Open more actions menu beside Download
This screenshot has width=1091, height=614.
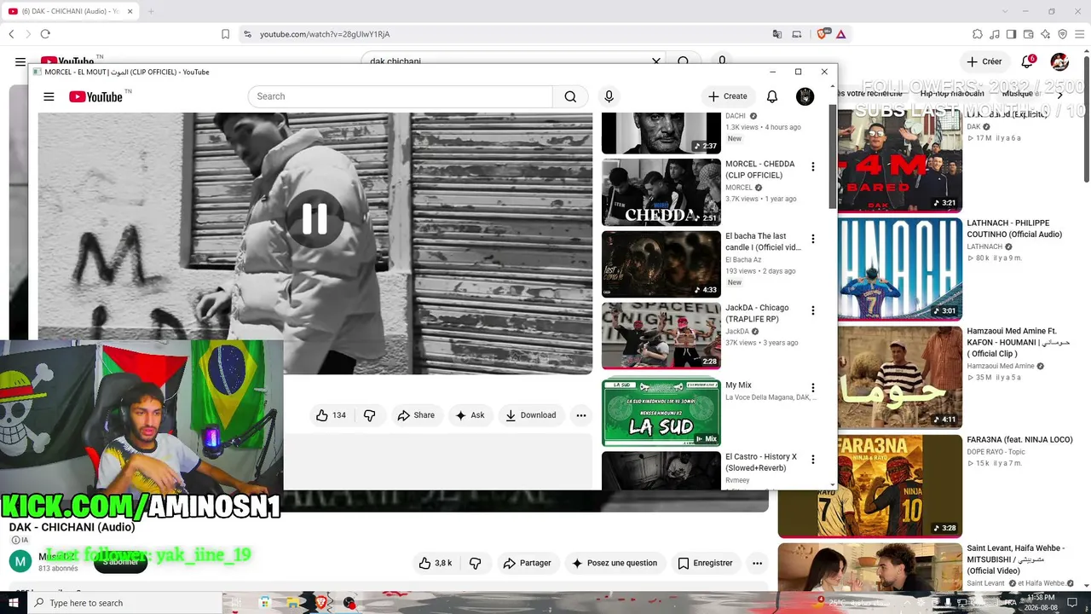[x=580, y=415]
